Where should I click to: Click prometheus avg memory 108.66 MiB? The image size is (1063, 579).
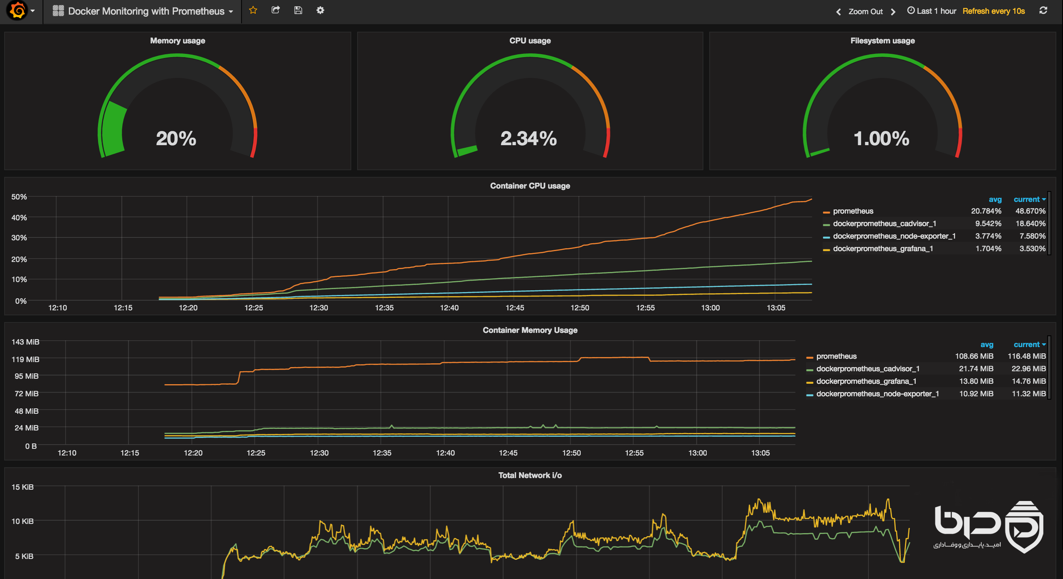[x=974, y=356]
